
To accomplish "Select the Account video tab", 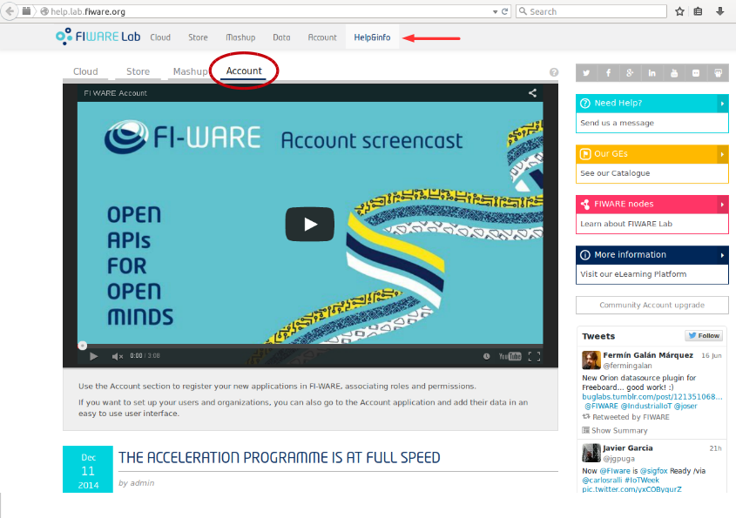I will [244, 71].
